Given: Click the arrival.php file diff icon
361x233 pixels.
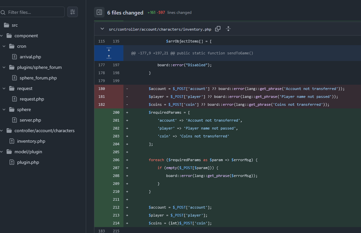Looking at the screenshot, I should point(15,57).
